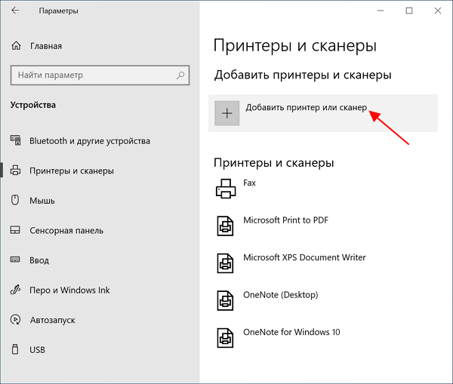Click Добавить принтер или сканер label
The width and height of the screenshot is (453, 384).
(307, 108)
